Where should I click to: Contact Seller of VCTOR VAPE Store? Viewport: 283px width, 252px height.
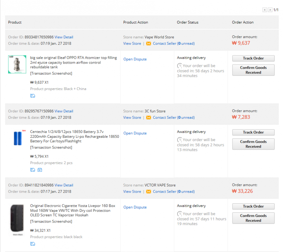pyautogui.click(x=174, y=192)
